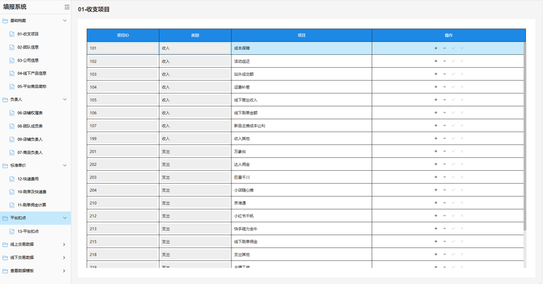Click the plus icon in row 103
The width and height of the screenshot is (543, 284).
tap(436, 74)
